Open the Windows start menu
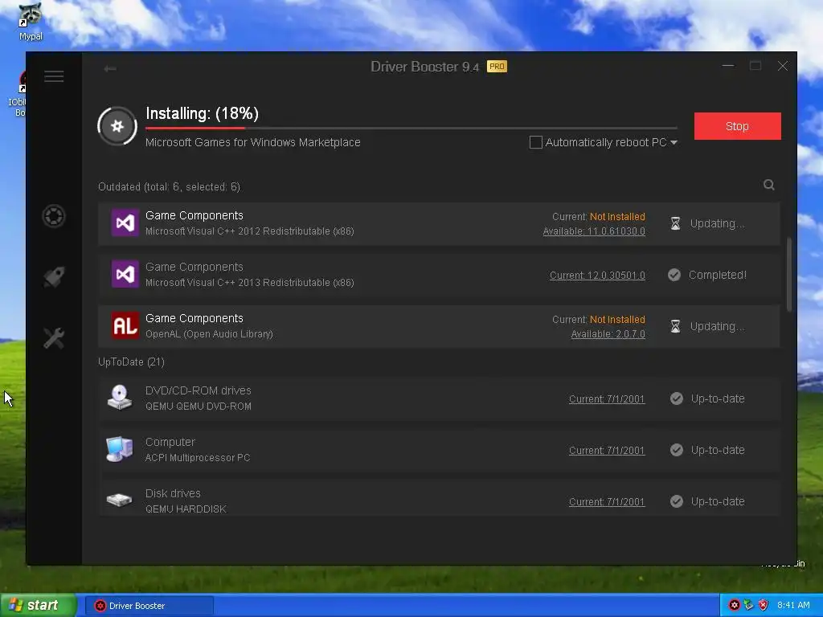The height and width of the screenshot is (617, 823). (x=38, y=606)
